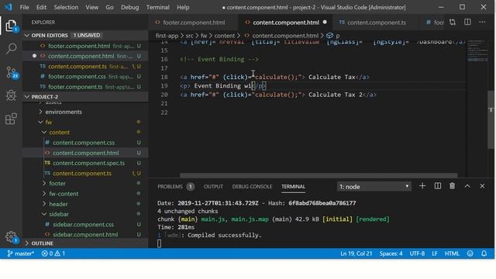Open the Terminal menu
496x279 pixels.
tap(157, 7)
